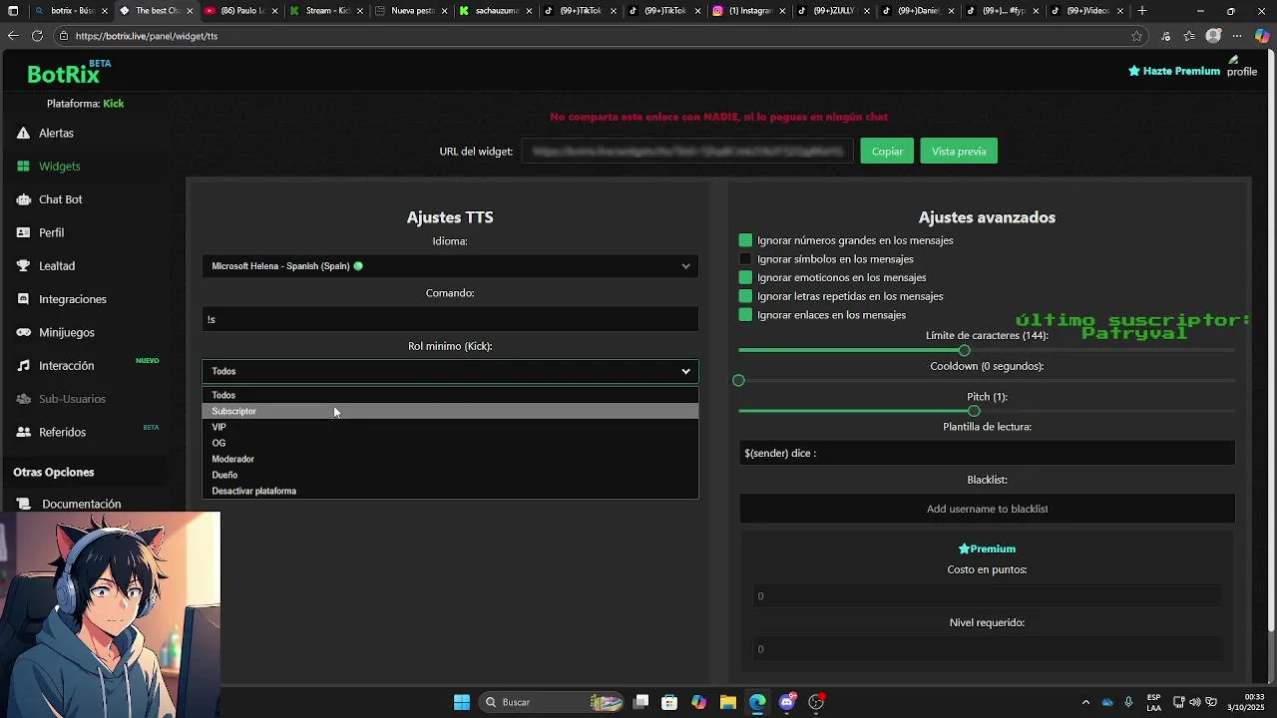Click the Nivel requerido field
The height and width of the screenshot is (718, 1277).
click(x=987, y=649)
